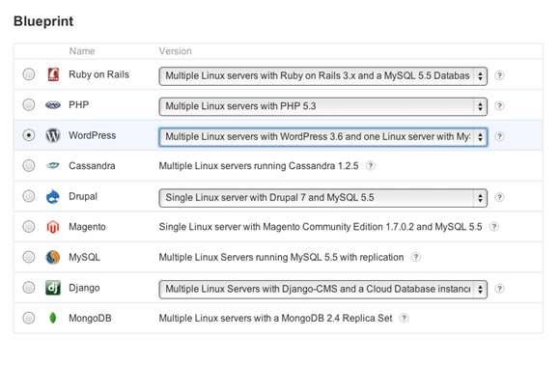Open help icon beside Cassandra 1.2.5 description
Image resolution: width=560 pixels, height=367 pixels.
click(371, 166)
